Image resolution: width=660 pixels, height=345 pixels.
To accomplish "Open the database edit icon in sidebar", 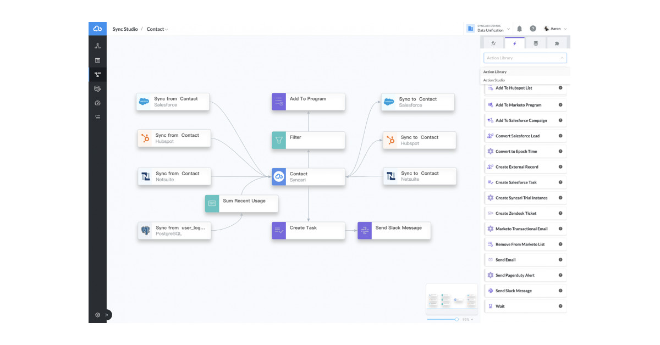I will click(x=97, y=88).
